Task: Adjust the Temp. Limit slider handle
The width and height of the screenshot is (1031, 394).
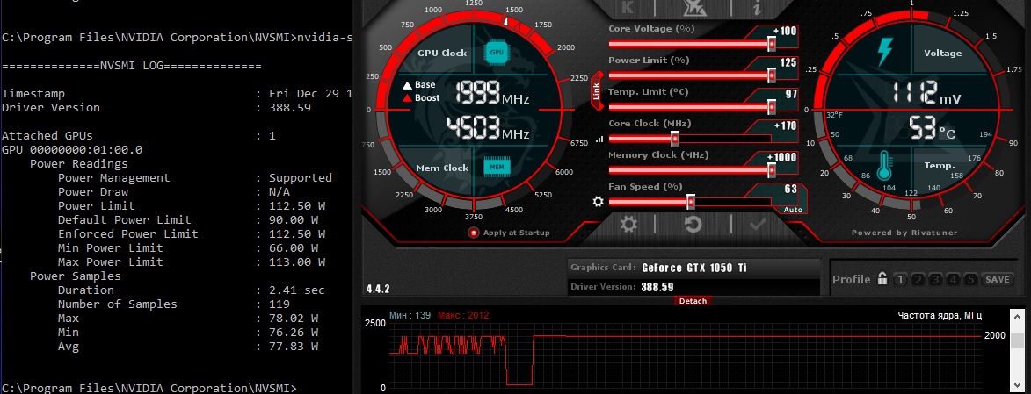Action: pyautogui.click(x=772, y=107)
